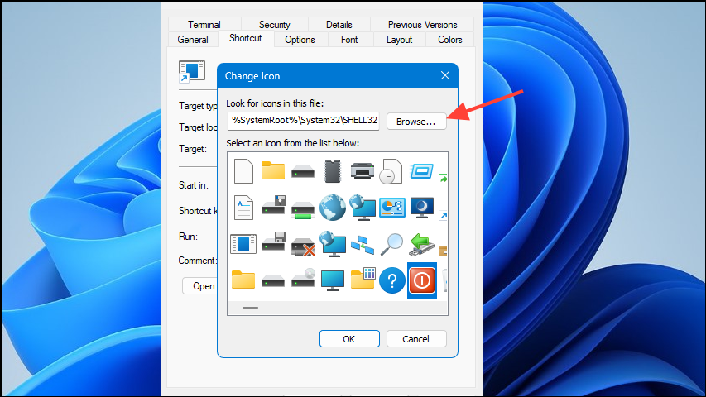Switch to the Terminal tab
This screenshot has height=397, width=706.
pos(204,25)
